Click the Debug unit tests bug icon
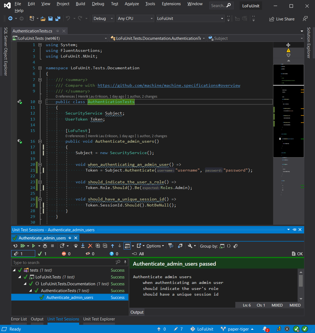This screenshot has height=333, width=315. point(45,246)
